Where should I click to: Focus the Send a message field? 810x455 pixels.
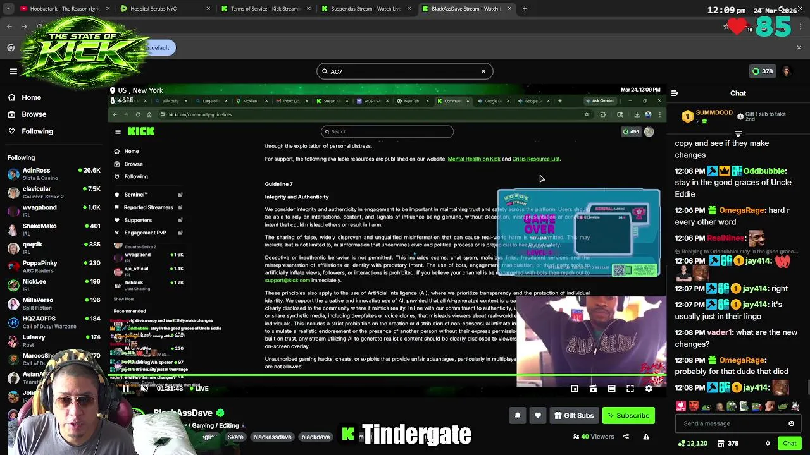point(731,423)
